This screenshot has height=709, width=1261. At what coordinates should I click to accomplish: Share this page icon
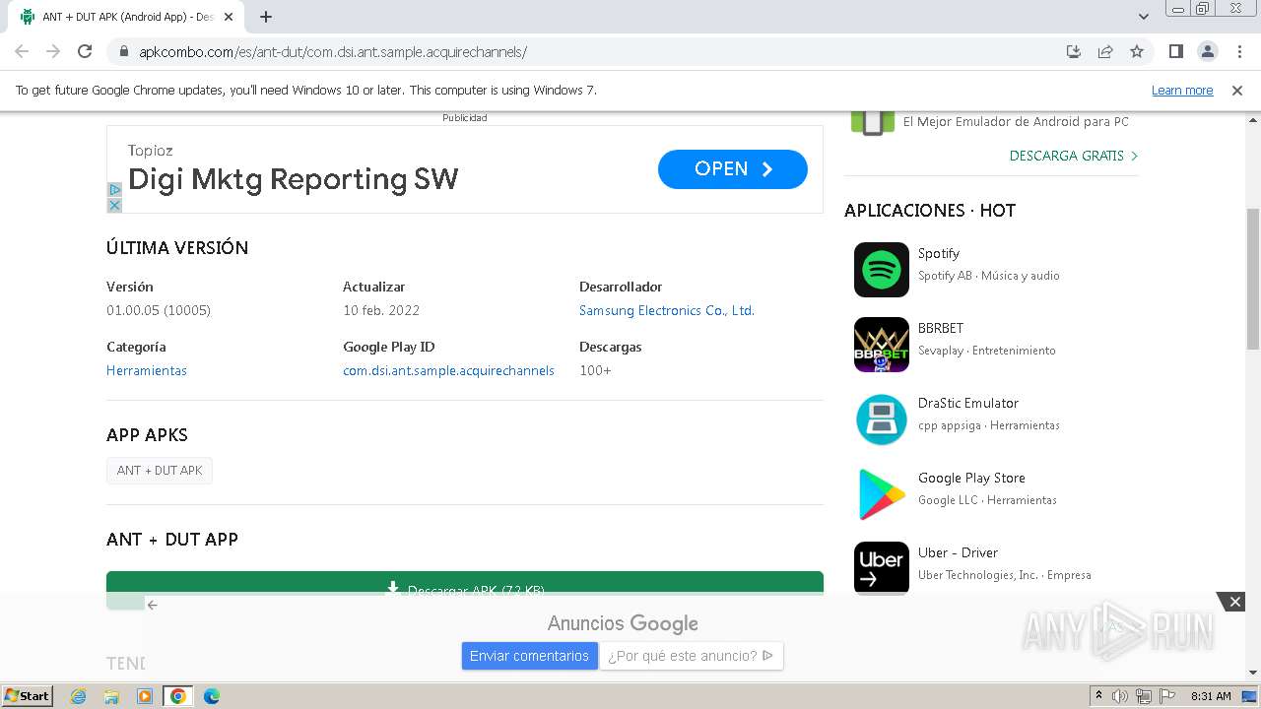(1105, 51)
